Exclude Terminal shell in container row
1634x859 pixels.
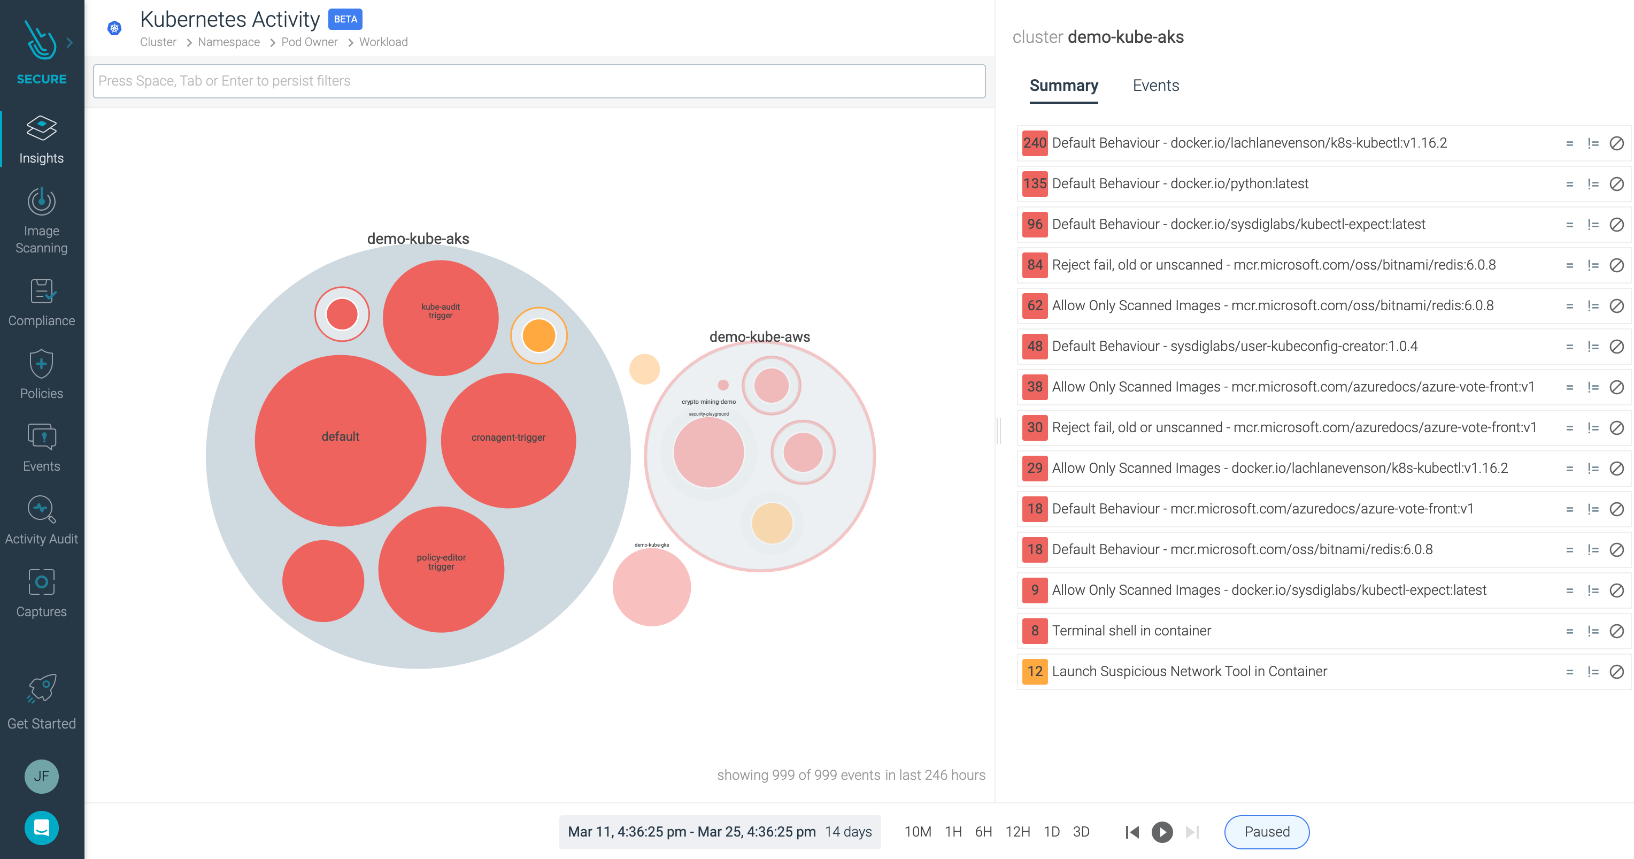[x=1617, y=631]
